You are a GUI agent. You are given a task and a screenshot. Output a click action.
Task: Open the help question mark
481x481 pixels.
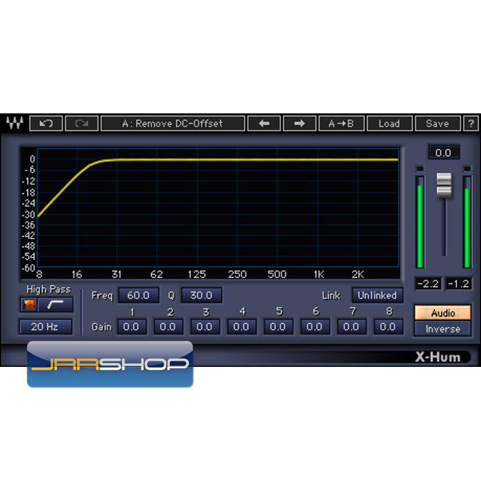471,123
